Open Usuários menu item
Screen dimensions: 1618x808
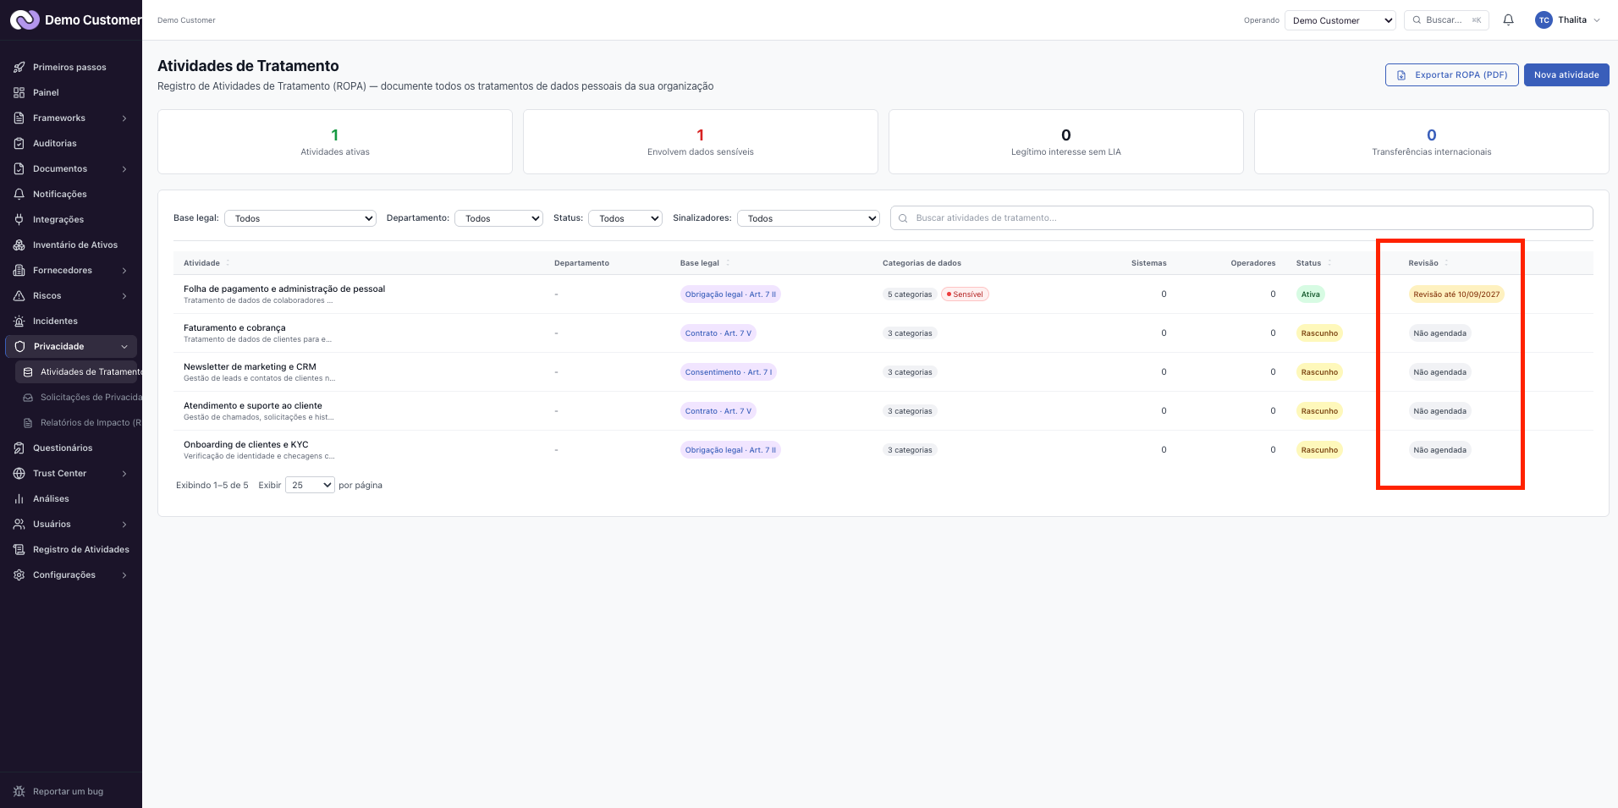pyautogui.click(x=71, y=524)
